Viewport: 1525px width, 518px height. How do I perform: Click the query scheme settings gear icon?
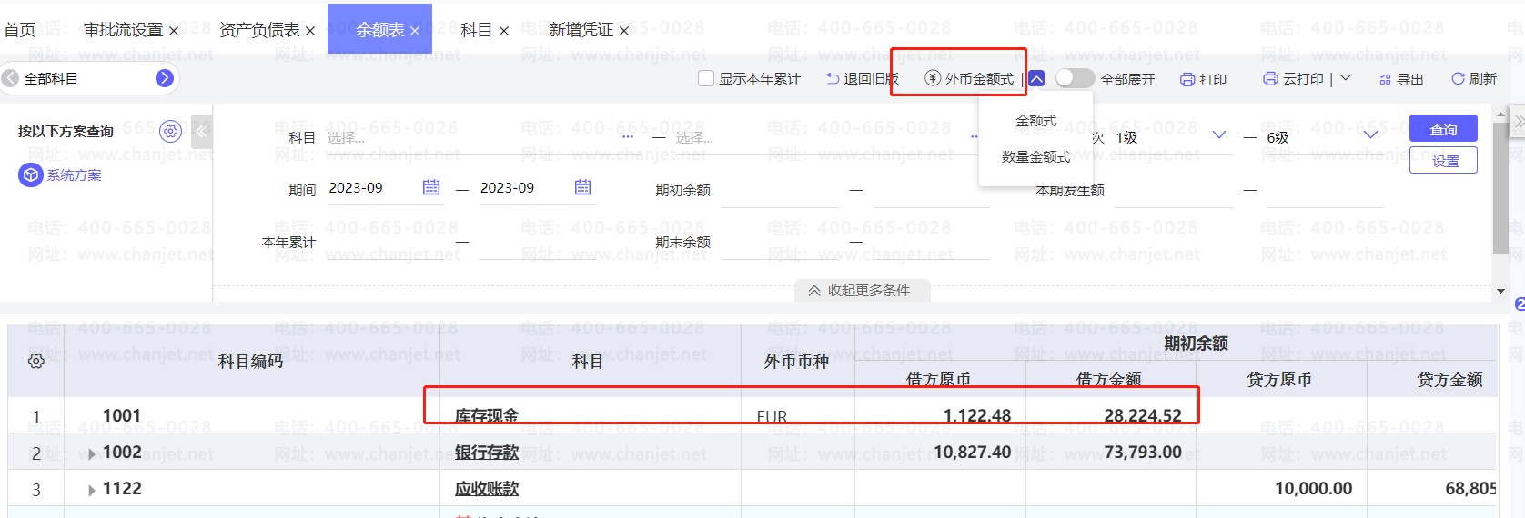170,131
